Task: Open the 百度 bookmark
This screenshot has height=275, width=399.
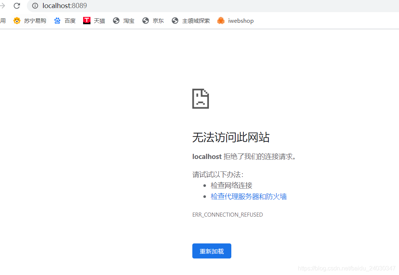Action: click(65, 21)
